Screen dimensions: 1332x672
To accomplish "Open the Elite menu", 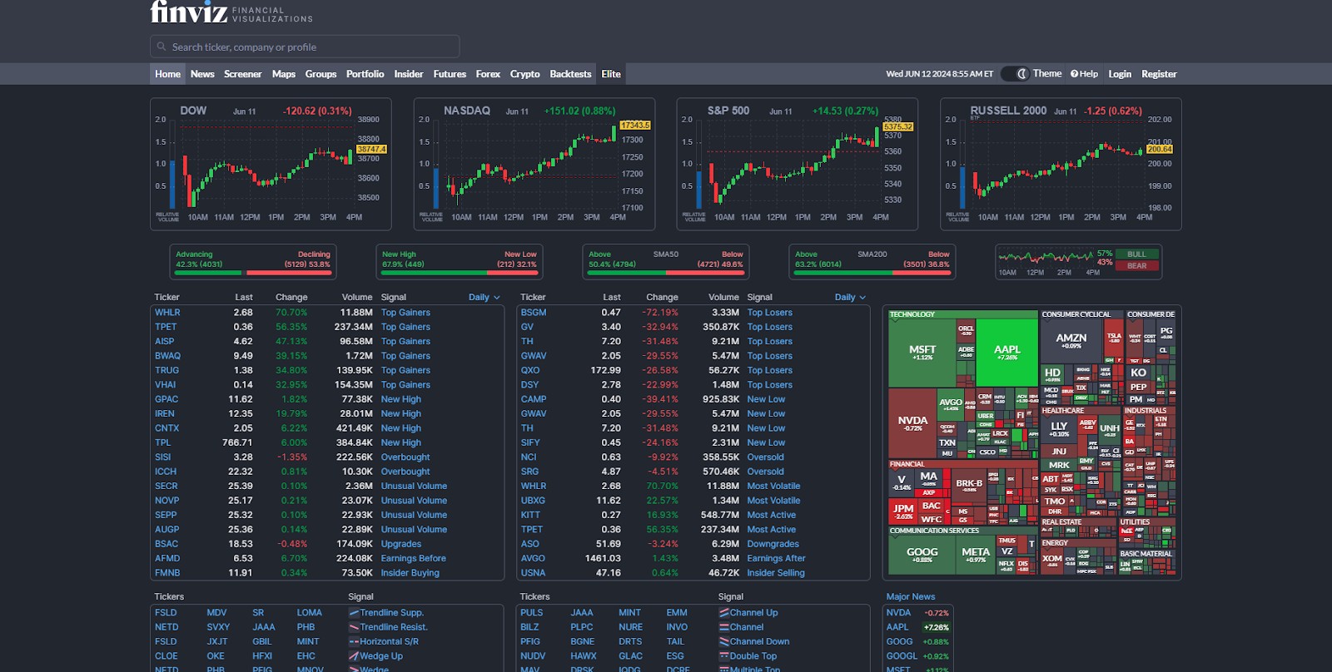I will tap(611, 74).
